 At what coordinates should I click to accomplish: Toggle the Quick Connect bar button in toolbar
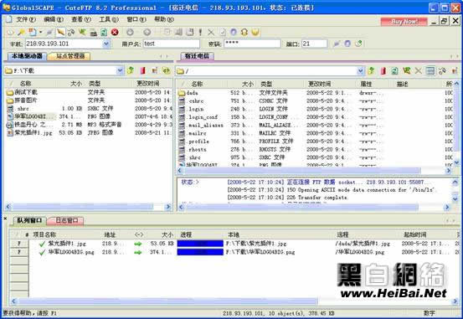tap(60, 32)
